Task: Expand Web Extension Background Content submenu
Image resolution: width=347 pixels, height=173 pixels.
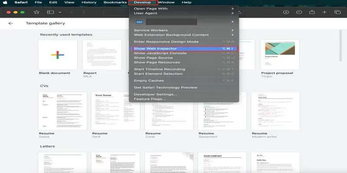Action: tap(183, 35)
